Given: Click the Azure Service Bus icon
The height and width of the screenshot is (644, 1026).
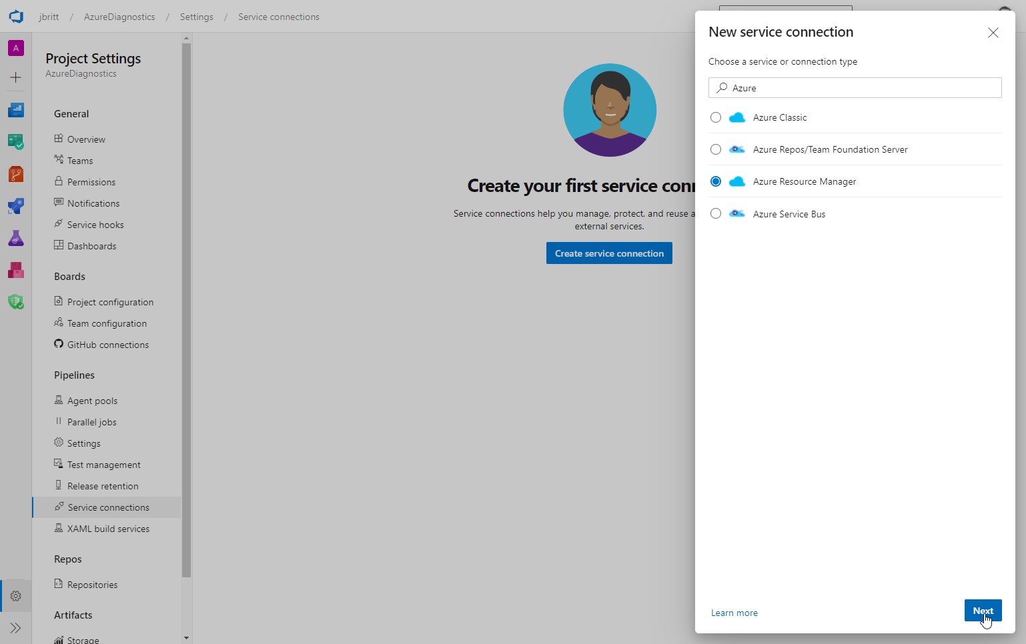Looking at the screenshot, I should (x=737, y=213).
